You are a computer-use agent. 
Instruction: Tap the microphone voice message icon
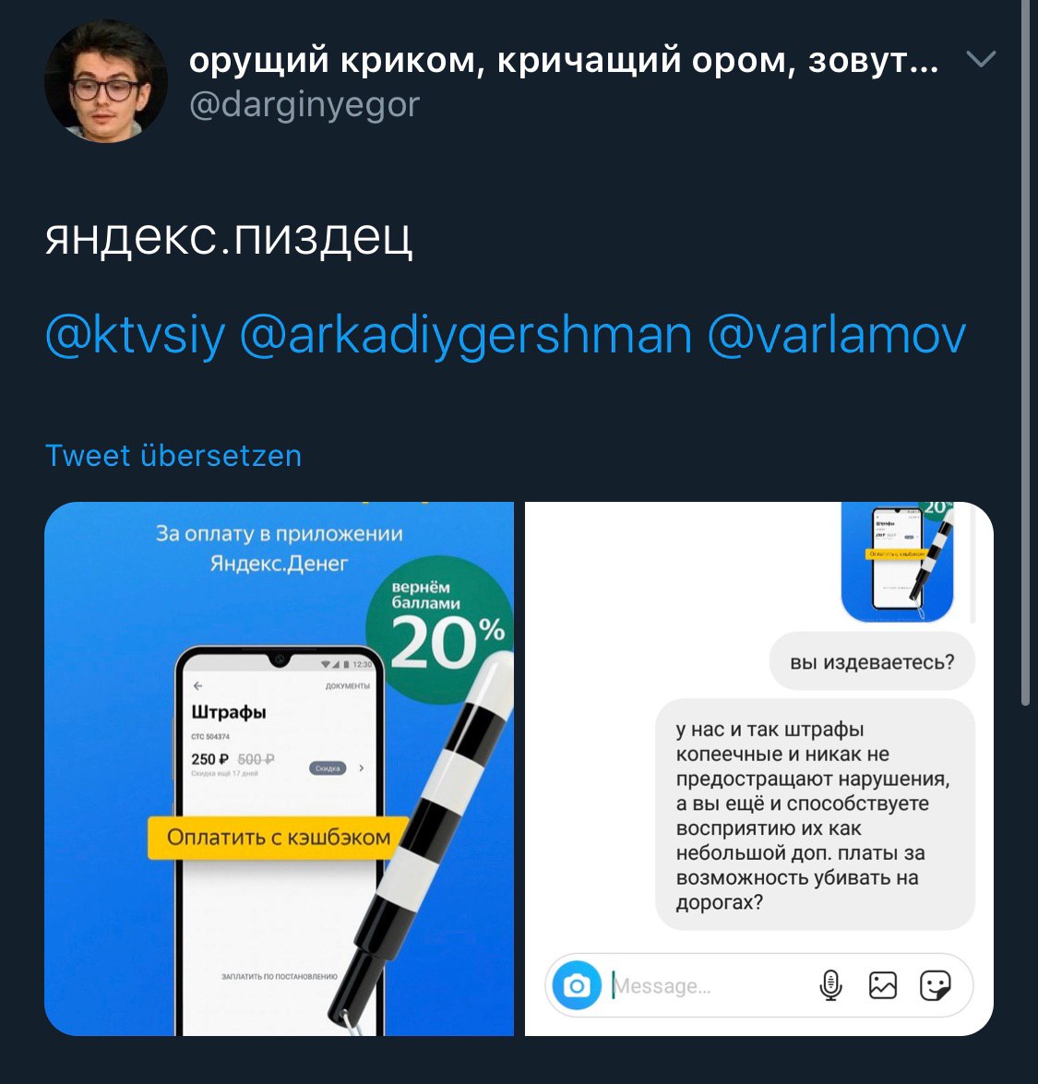tap(830, 985)
